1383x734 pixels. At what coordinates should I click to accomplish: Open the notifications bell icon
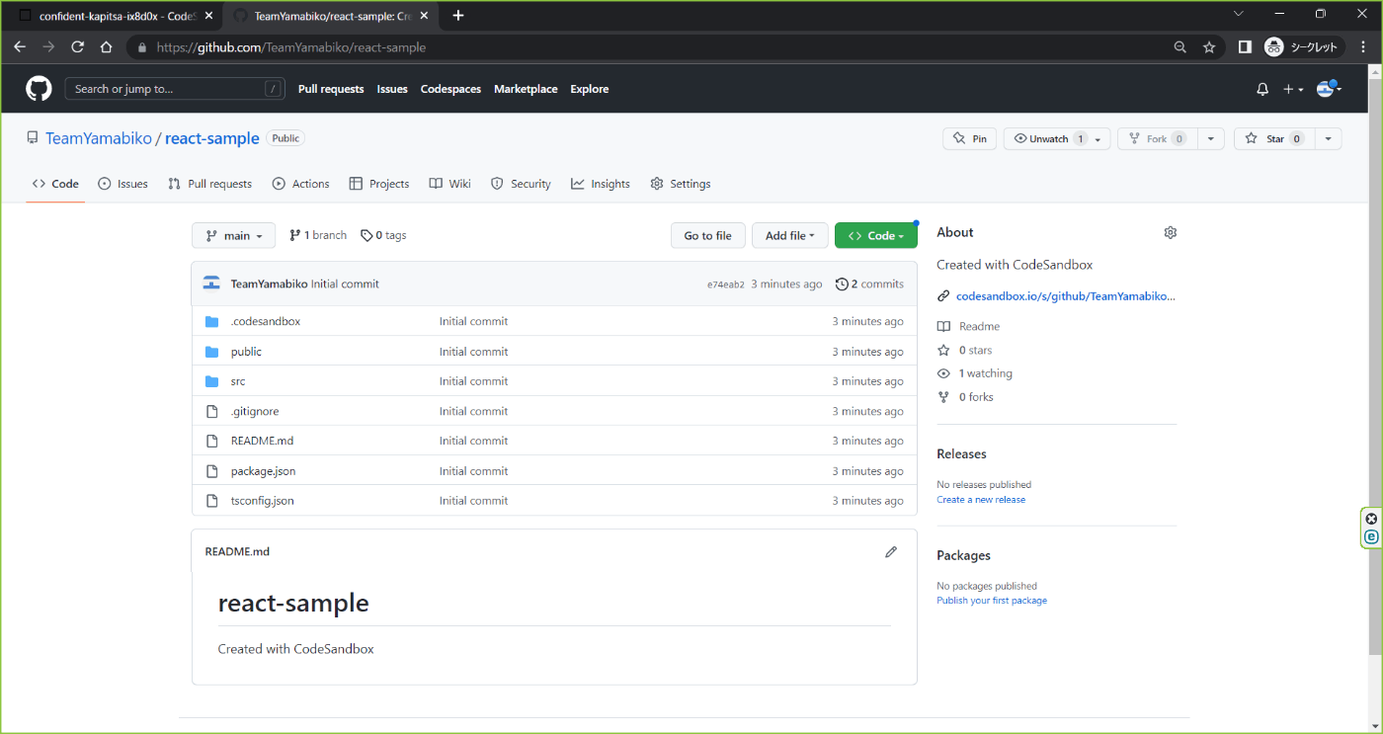pyautogui.click(x=1262, y=89)
